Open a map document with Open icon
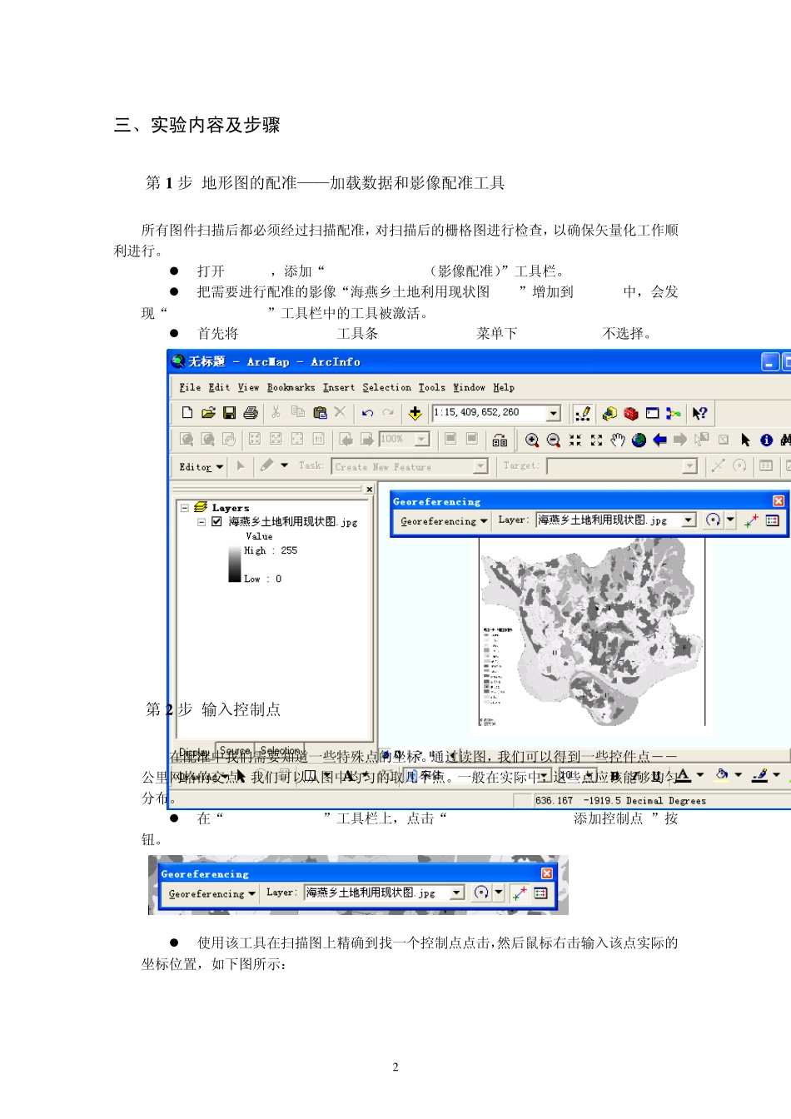 tap(208, 413)
